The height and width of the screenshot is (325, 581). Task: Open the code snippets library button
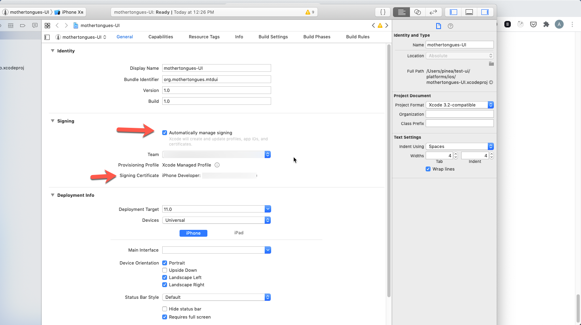383,12
